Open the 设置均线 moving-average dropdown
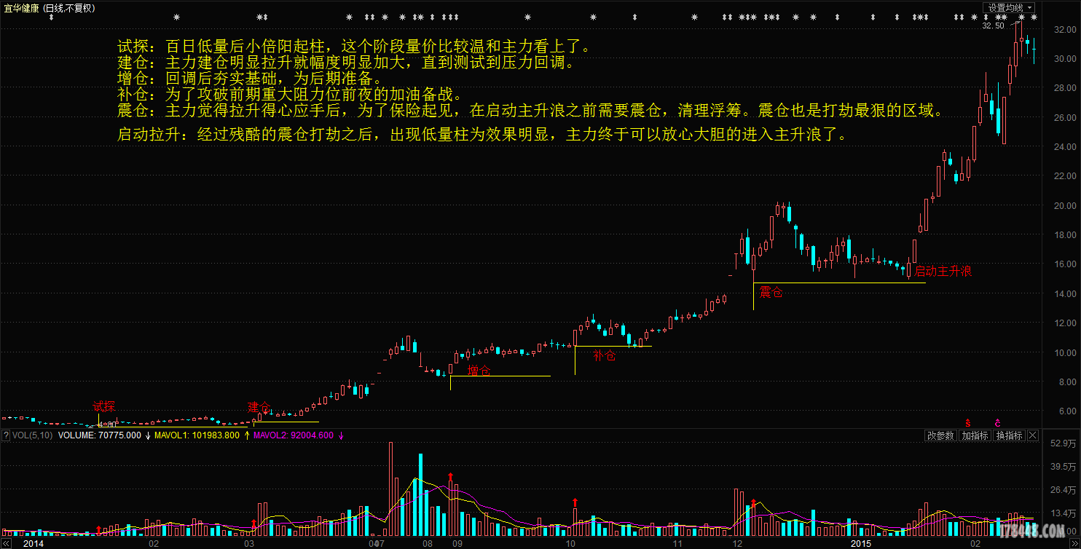 (x=1009, y=7)
